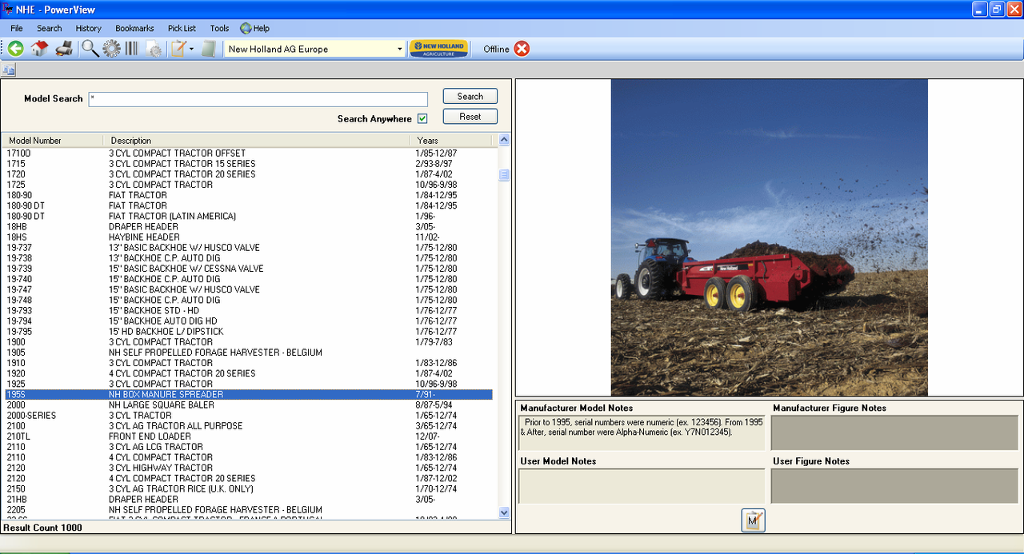Click the Manufacturer Model Notes text box
This screenshot has width=1024, height=554.
(x=642, y=432)
